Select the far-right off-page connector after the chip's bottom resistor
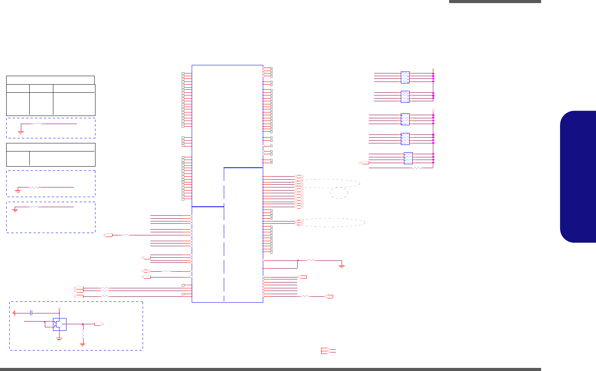596x371 pixels. (329, 296)
